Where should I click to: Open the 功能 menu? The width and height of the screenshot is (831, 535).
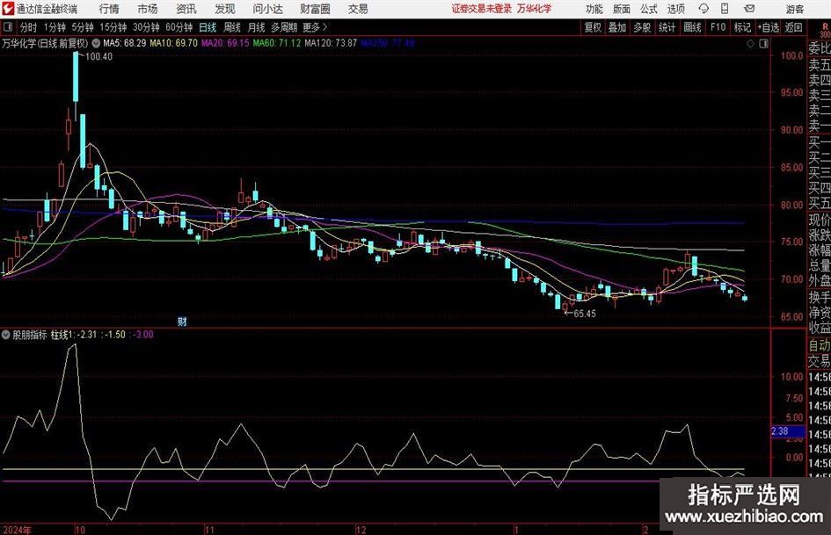coord(594,9)
